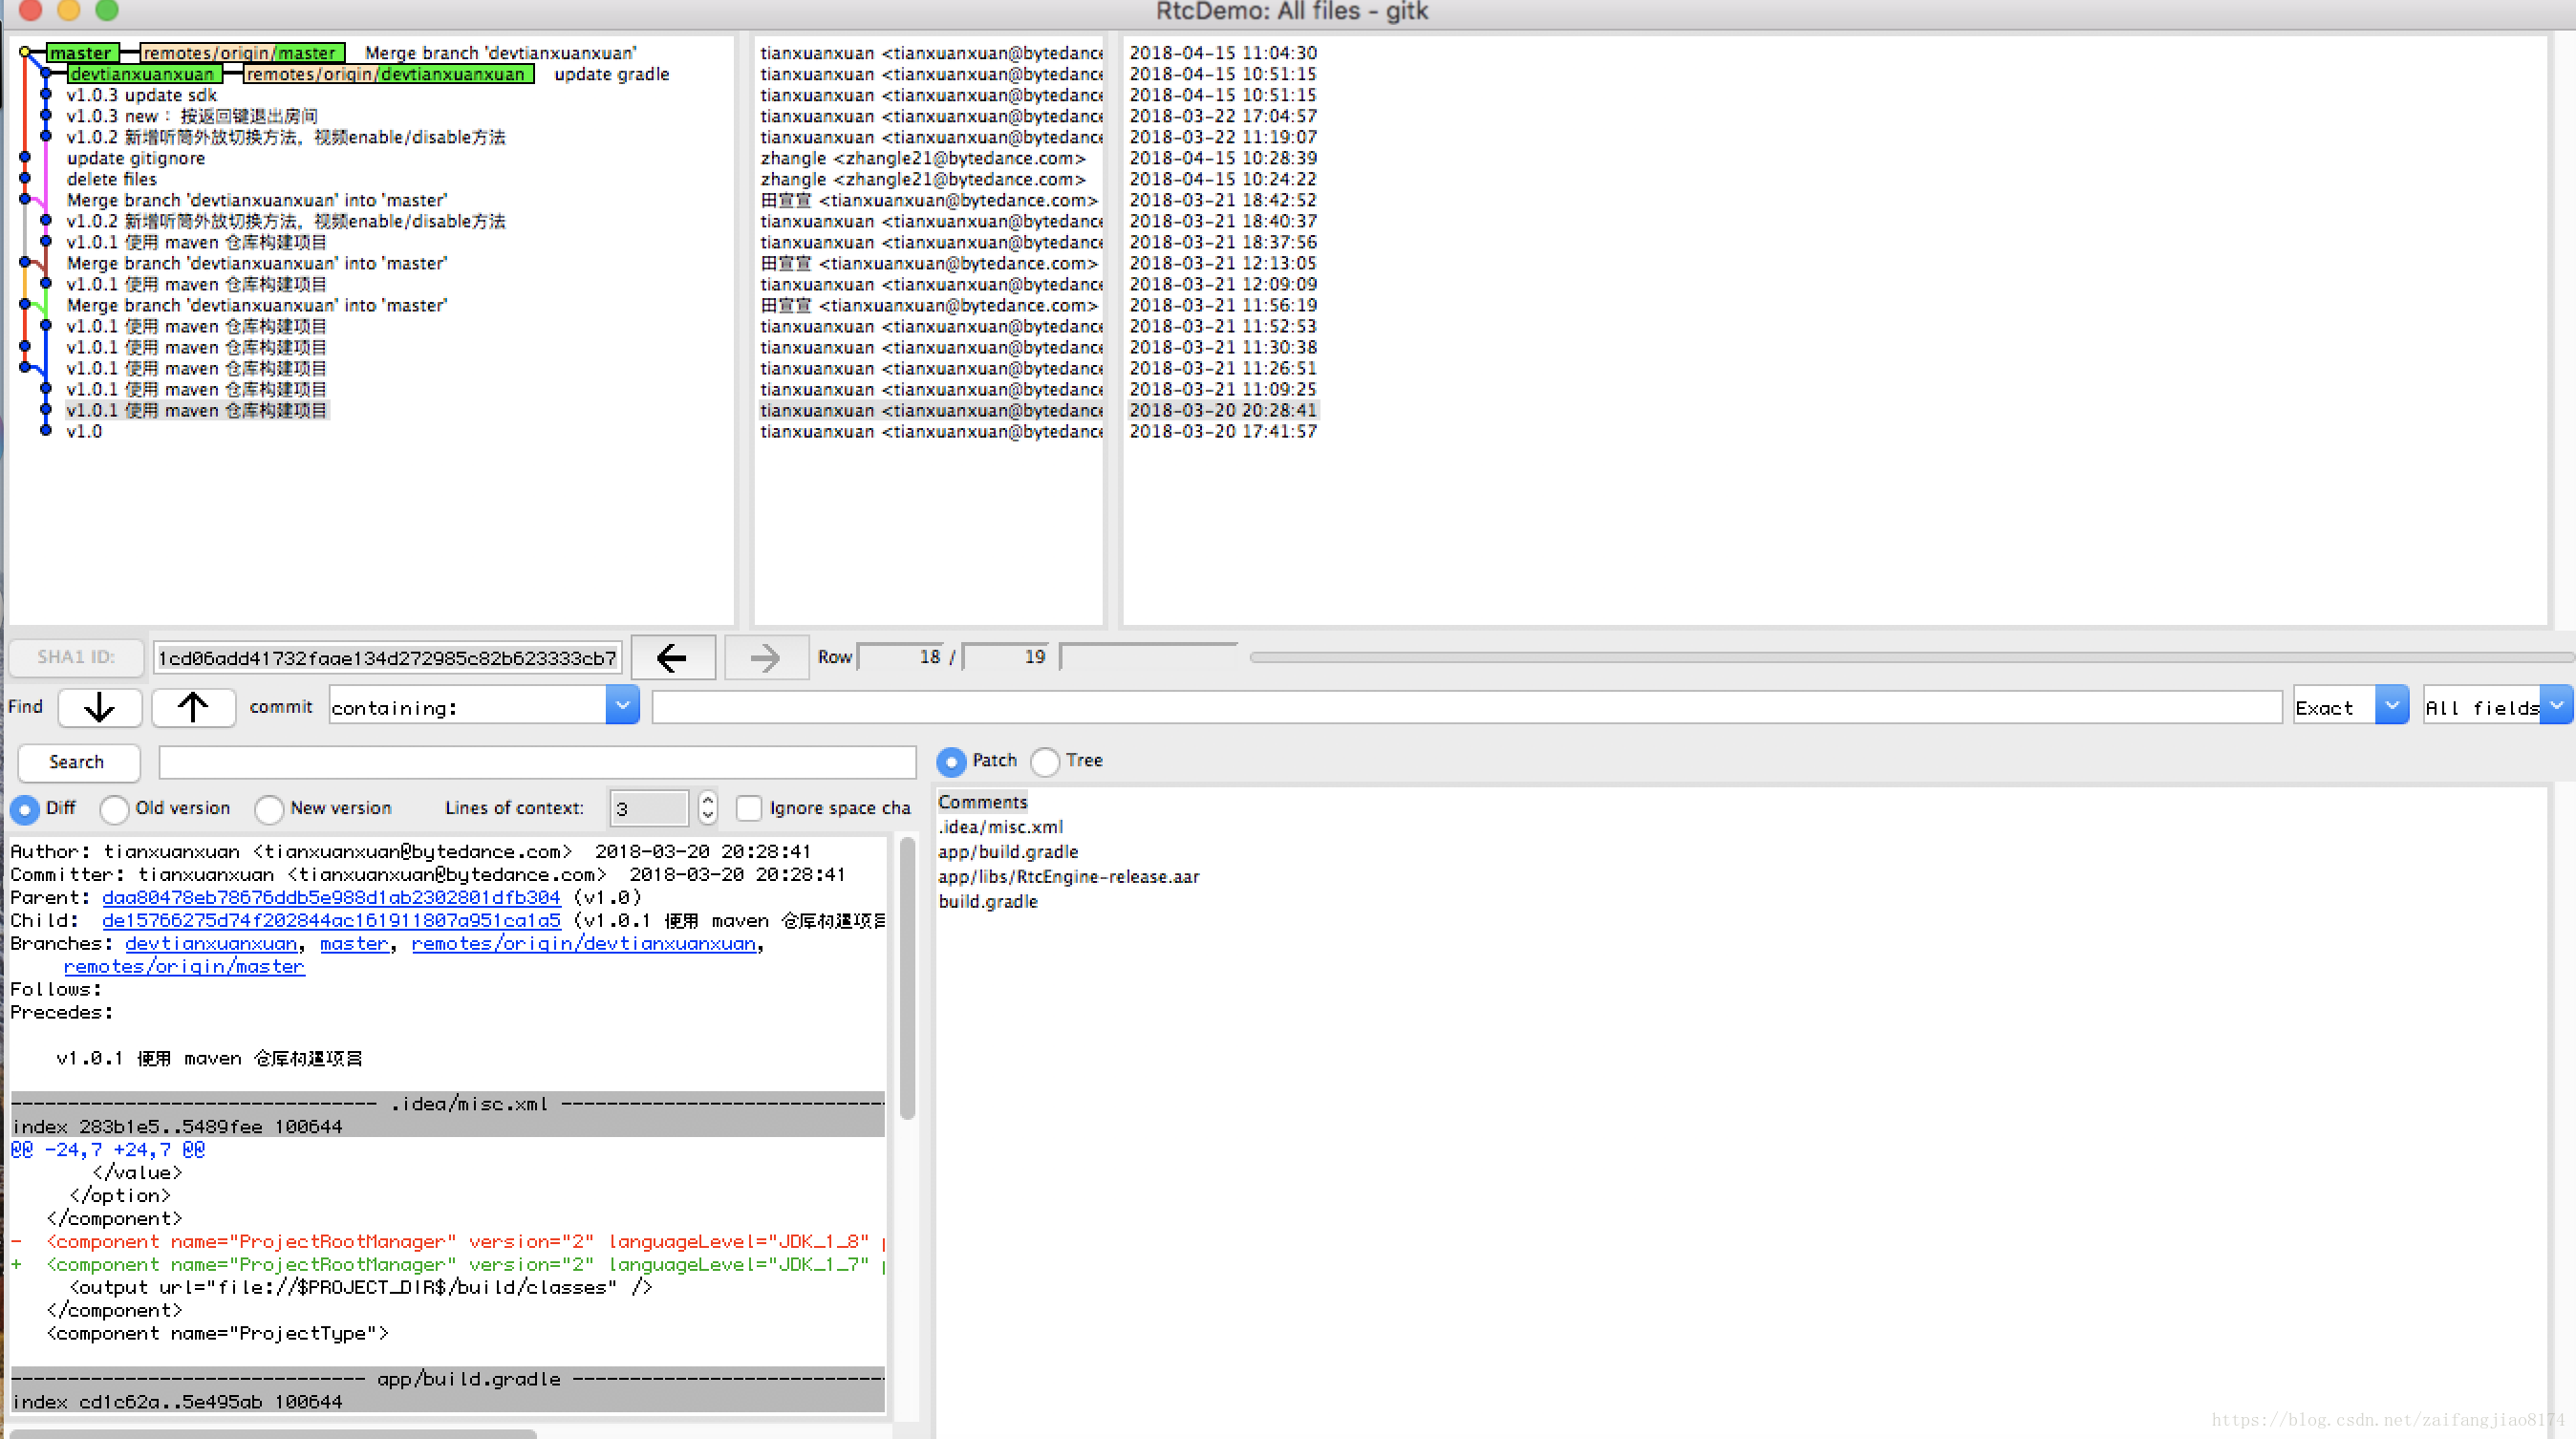The image size is (2576, 1439).
Task: Click the SHA1 ID field
Action: click(387, 658)
